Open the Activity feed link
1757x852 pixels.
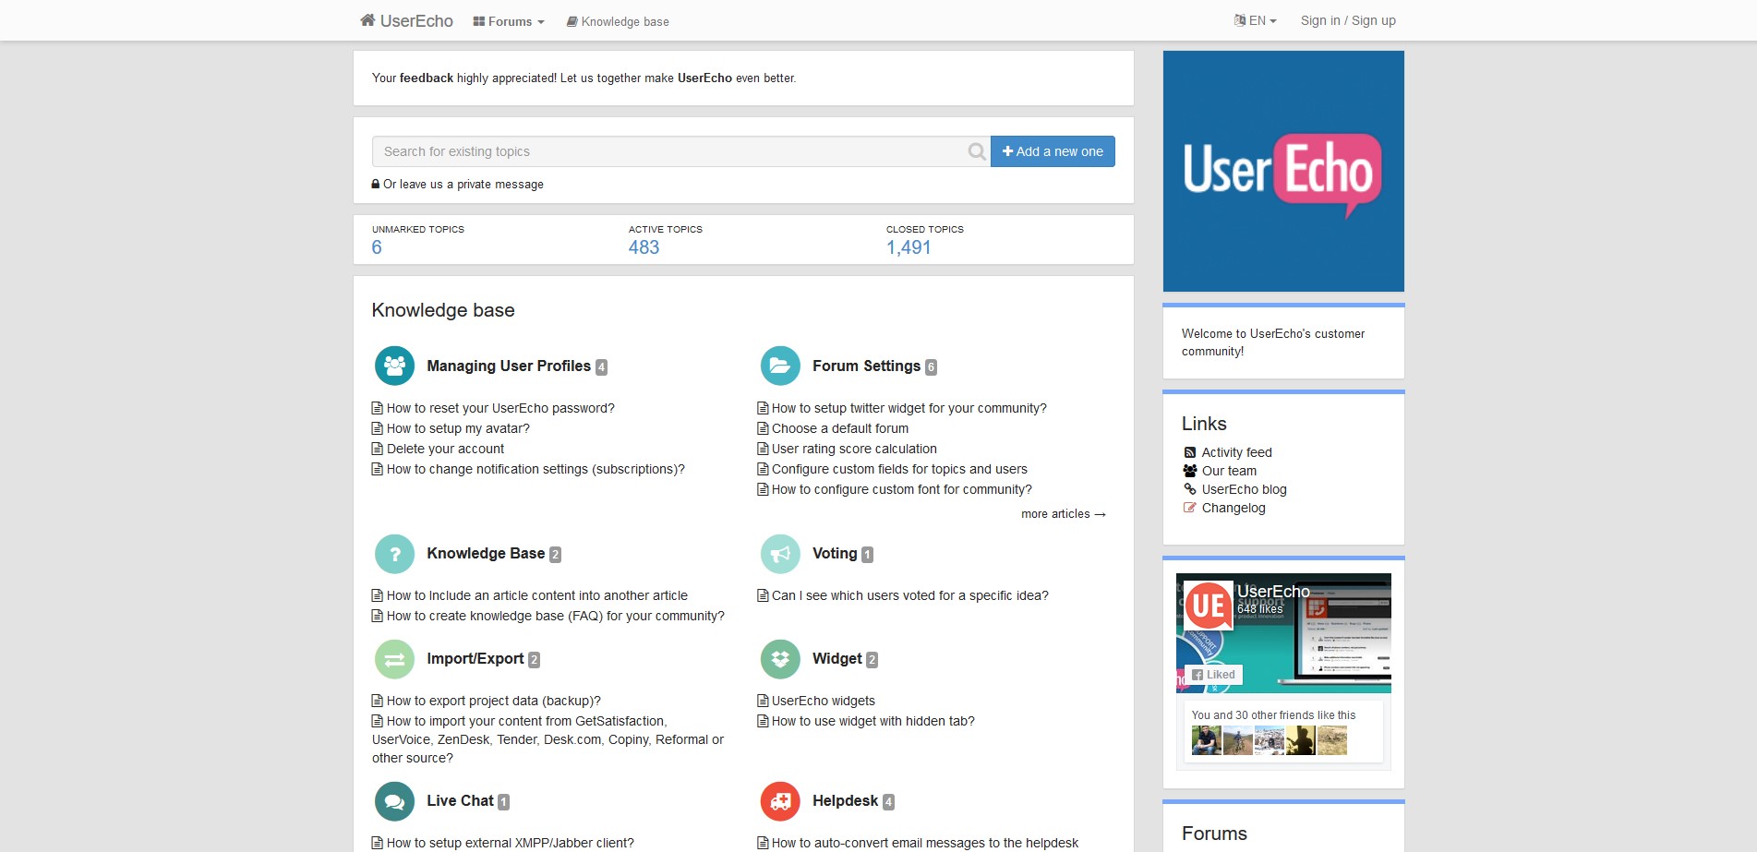pyautogui.click(x=1236, y=452)
